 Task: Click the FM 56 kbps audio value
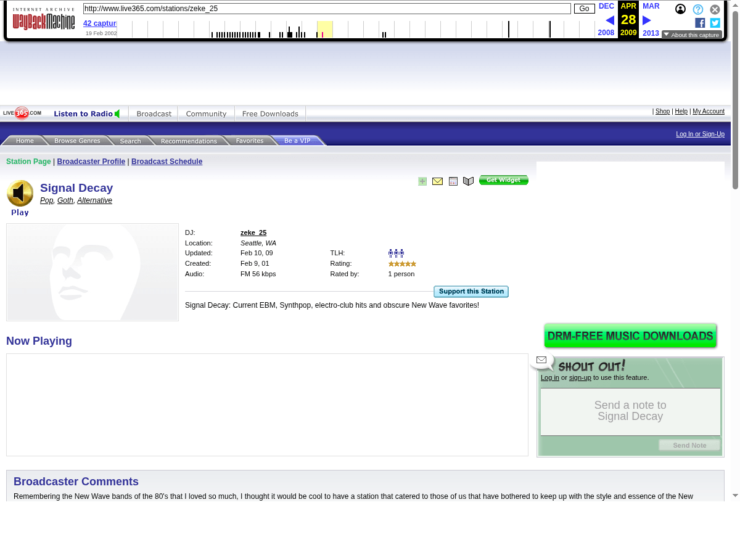258,274
